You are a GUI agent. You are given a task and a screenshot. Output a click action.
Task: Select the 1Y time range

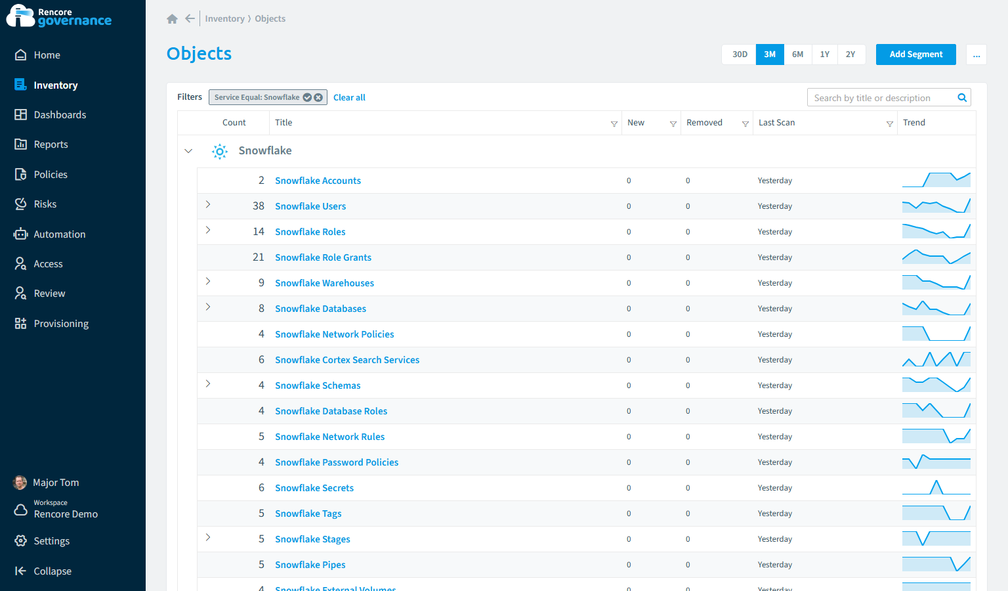825,55
